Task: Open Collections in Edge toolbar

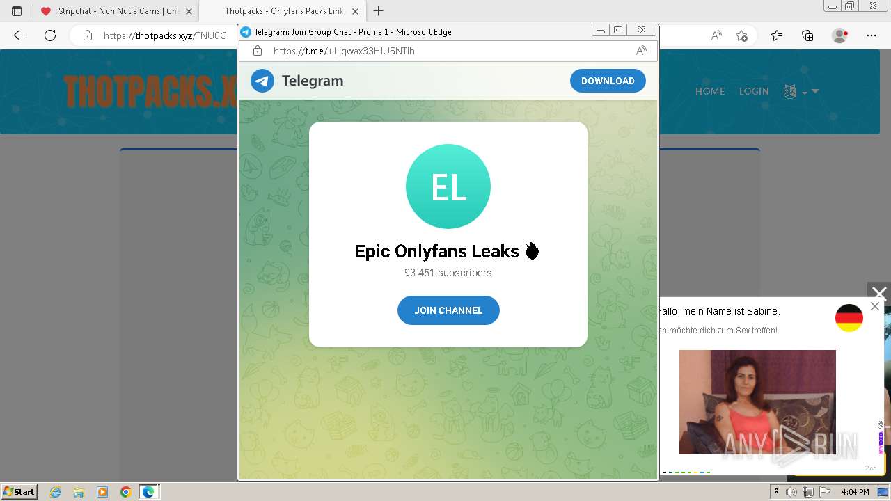Action: (x=807, y=35)
